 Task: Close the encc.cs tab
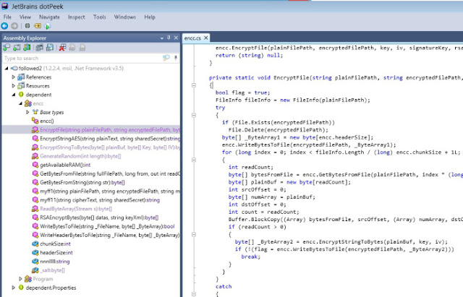coord(205,38)
